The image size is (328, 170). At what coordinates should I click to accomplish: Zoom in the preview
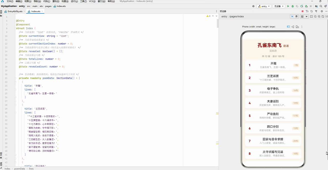pyautogui.click(x=319, y=16)
